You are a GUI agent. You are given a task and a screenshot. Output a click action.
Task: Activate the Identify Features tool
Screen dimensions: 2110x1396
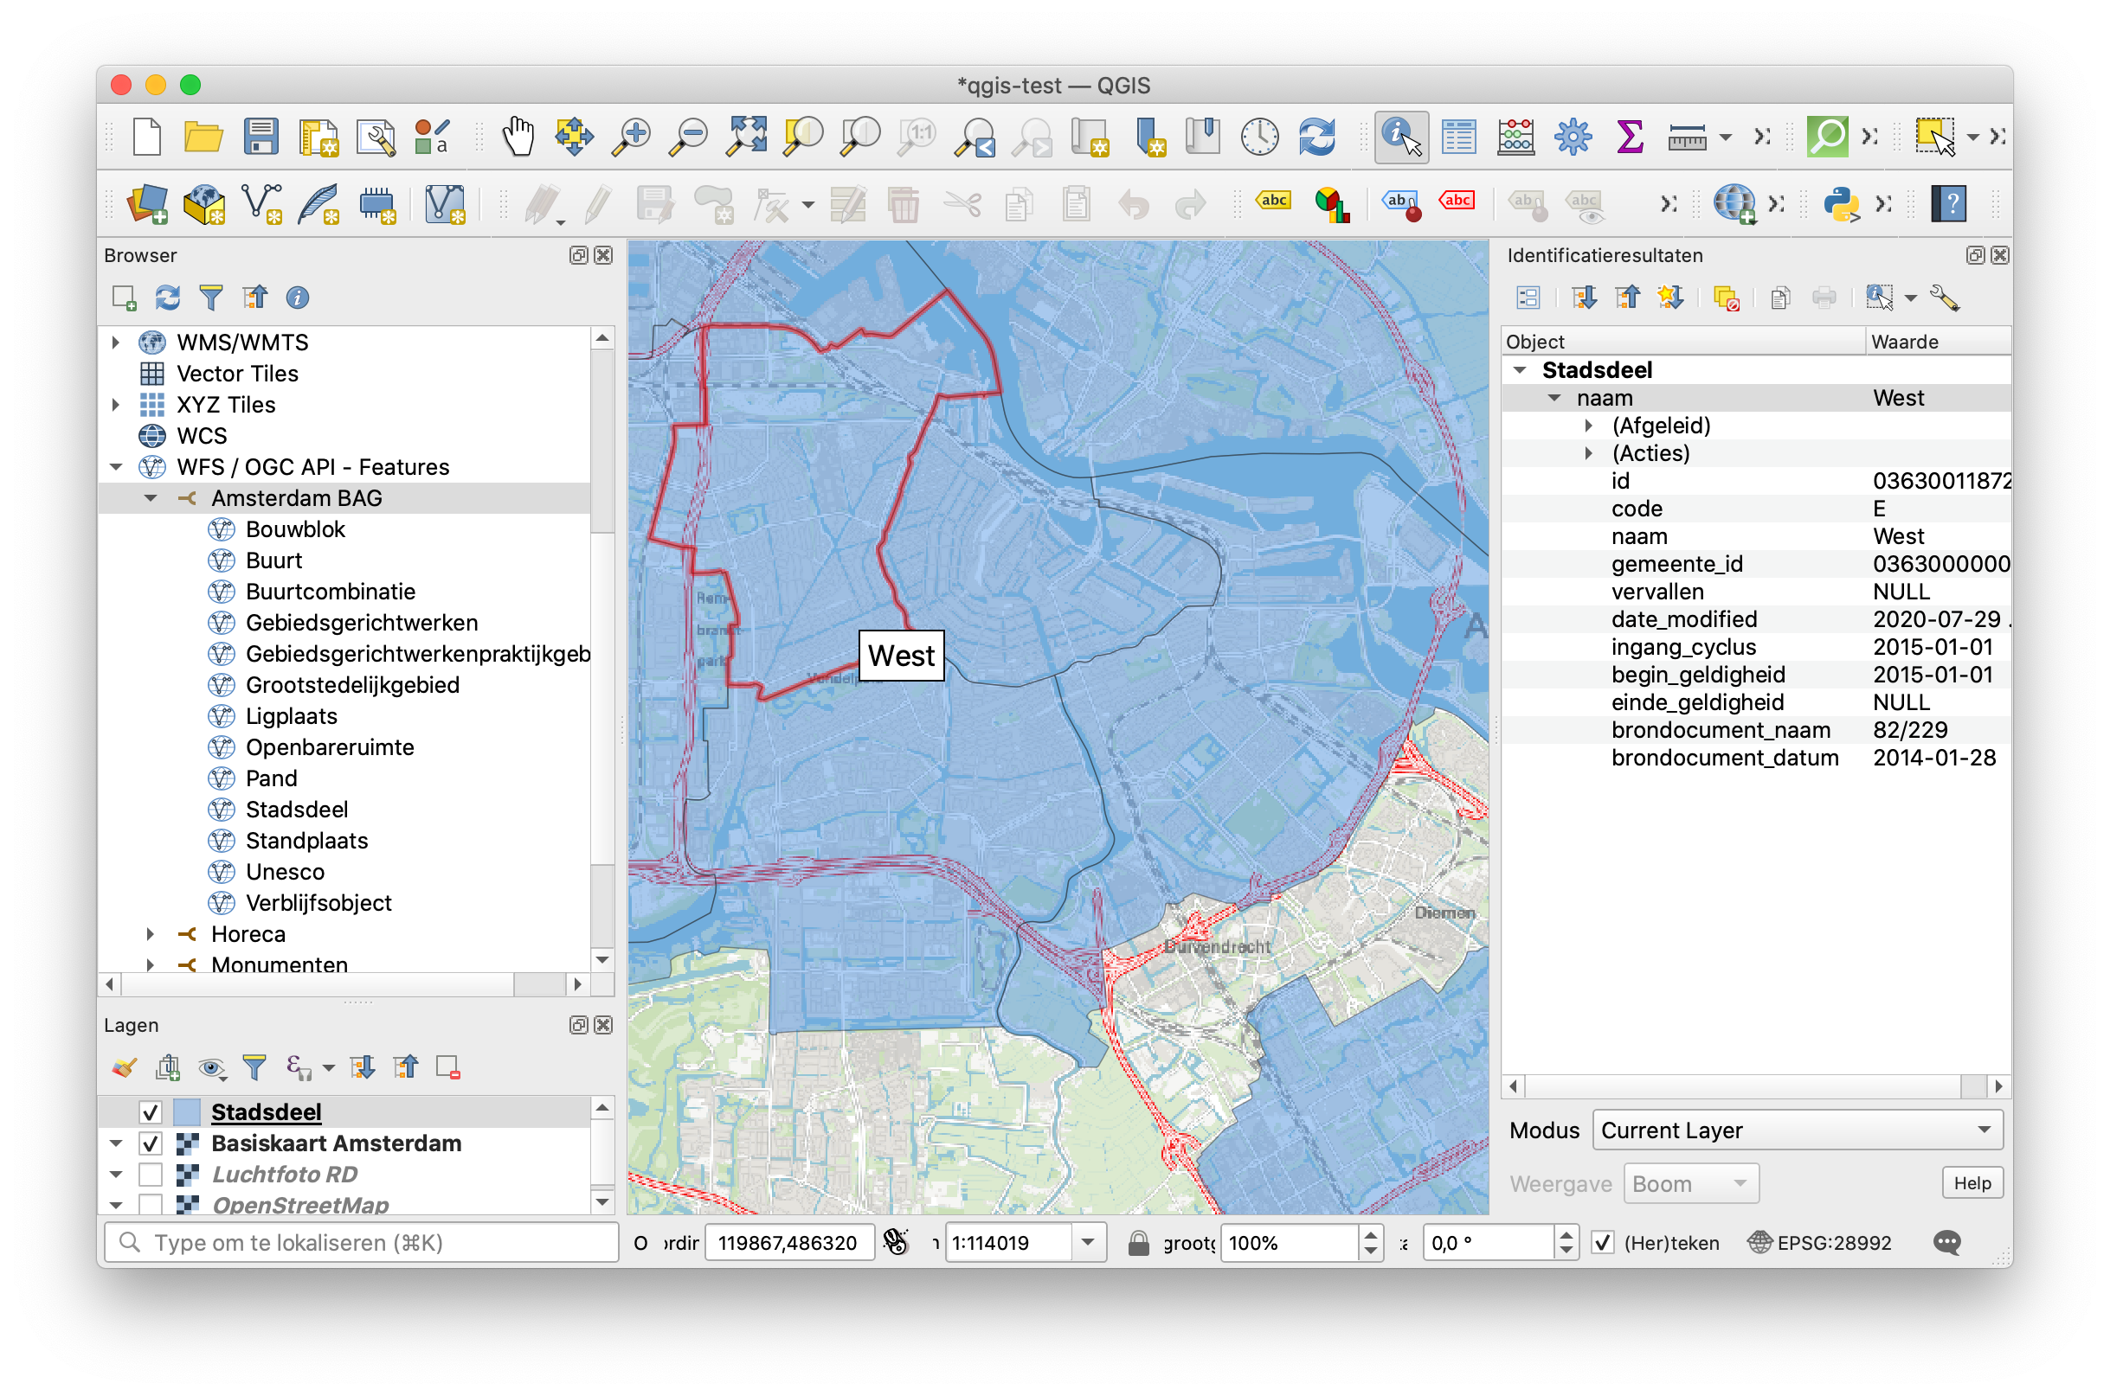[x=1400, y=136]
